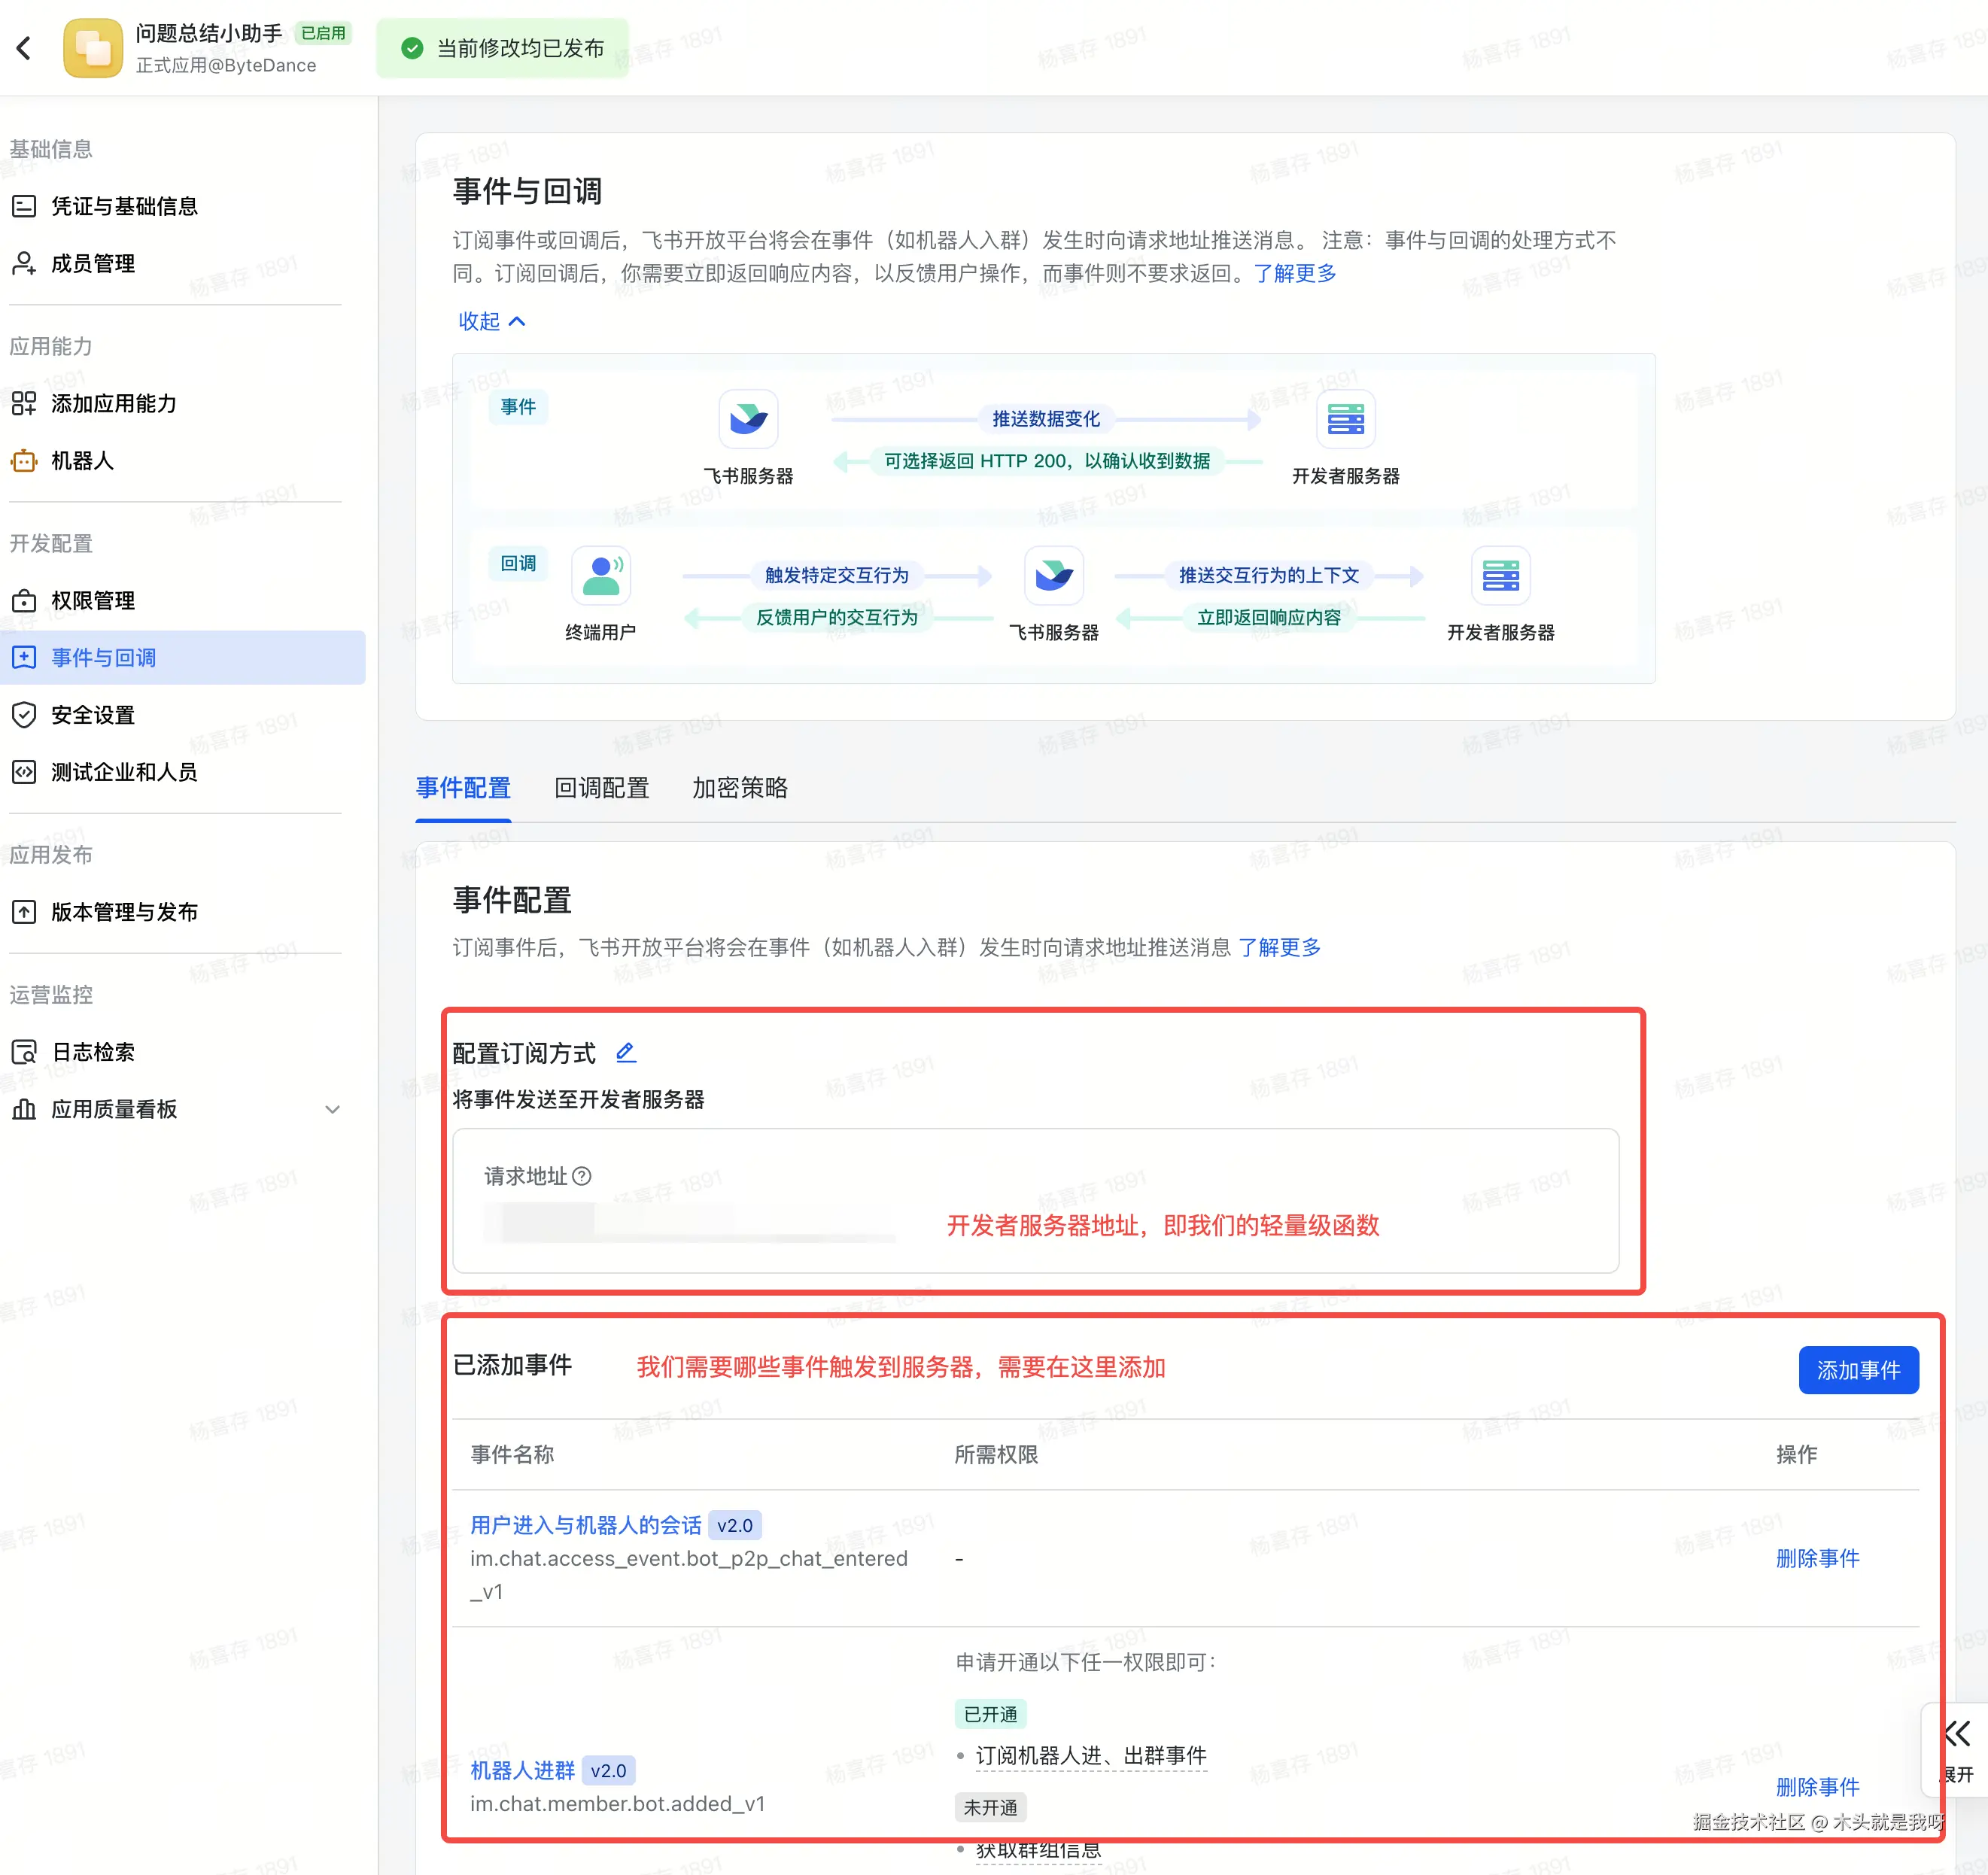Click the back arrow icon
This screenshot has height=1875, width=1988.
24,48
